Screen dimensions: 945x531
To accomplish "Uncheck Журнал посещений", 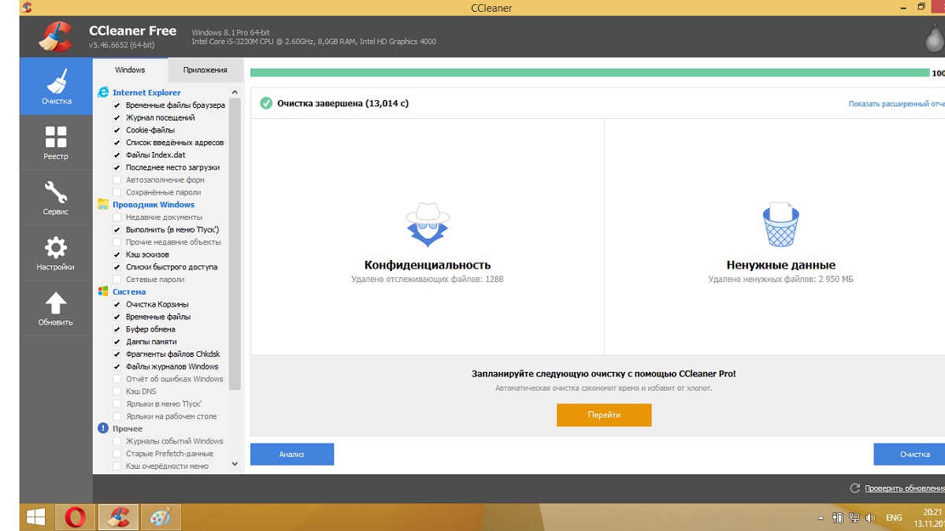I will pos(117,117).
